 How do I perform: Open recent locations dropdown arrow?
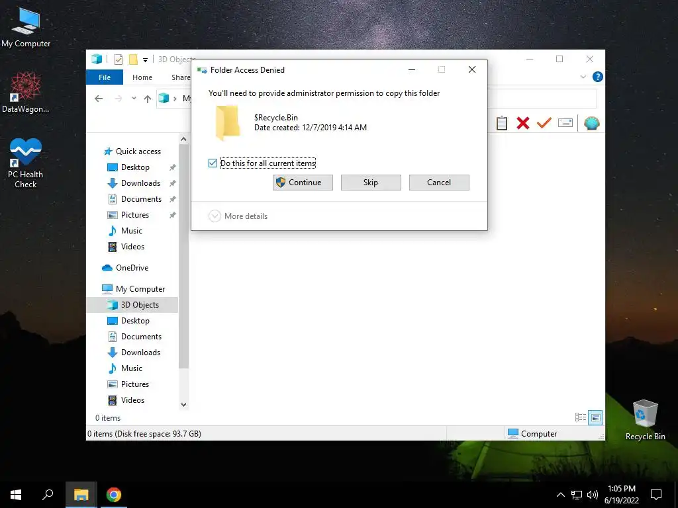(134, 99)
